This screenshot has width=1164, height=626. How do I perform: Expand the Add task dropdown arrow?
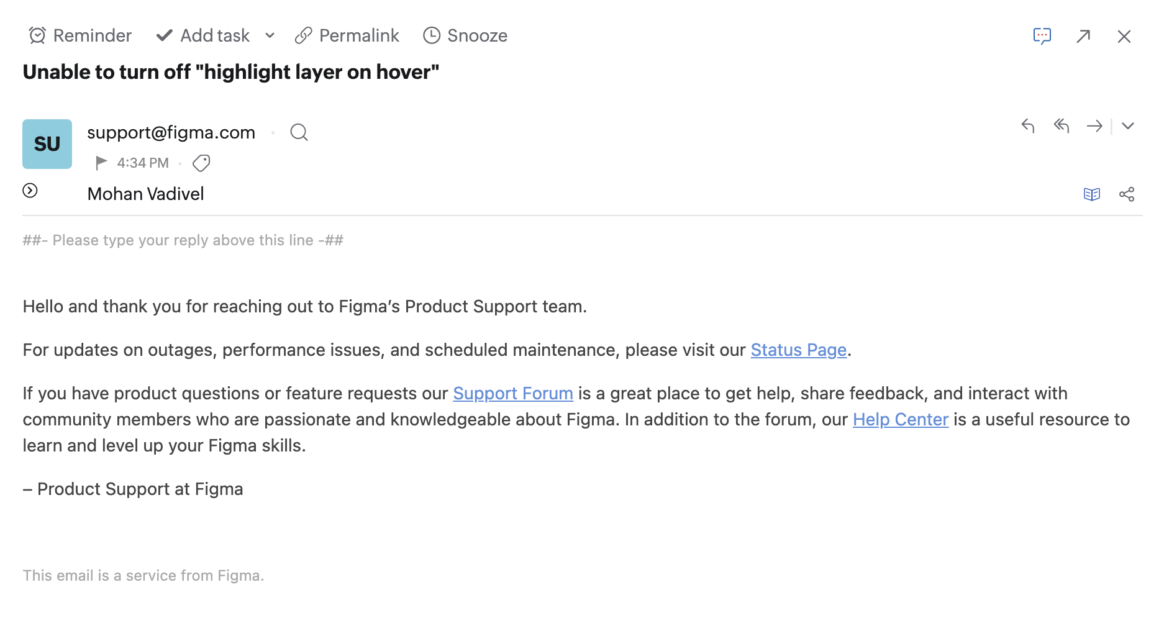[x=270, y=35]
